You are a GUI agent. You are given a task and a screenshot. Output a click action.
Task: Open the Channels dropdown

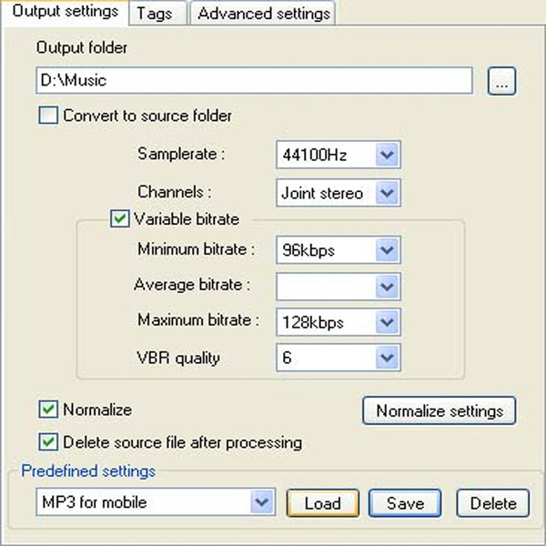339,193
